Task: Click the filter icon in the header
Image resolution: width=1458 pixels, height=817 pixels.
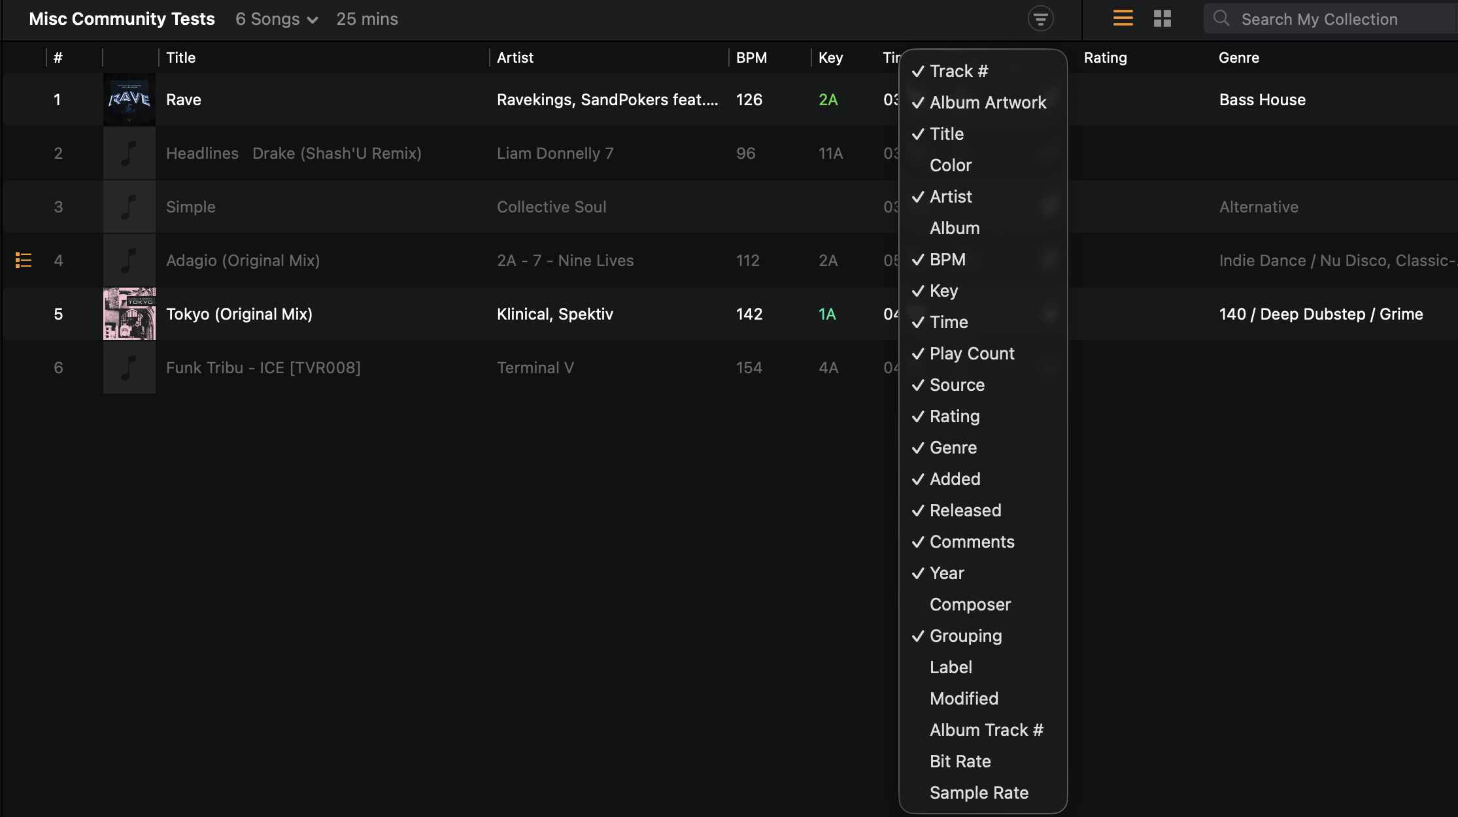Action: click(1040, 19)
